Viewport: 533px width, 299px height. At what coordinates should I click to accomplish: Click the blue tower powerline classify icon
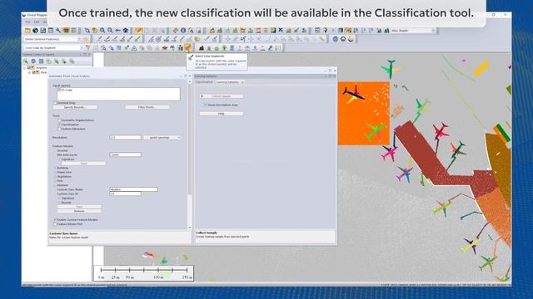[232, 48]
